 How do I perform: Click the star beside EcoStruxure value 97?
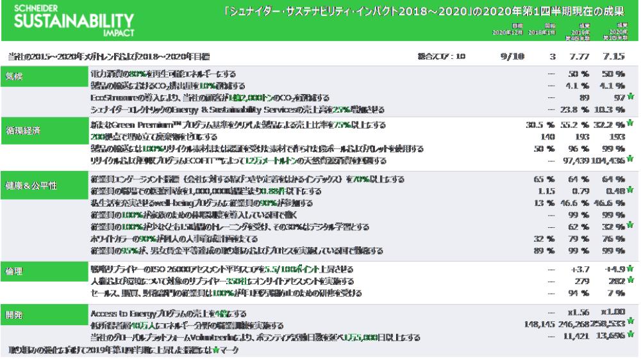tap(630, 97)
